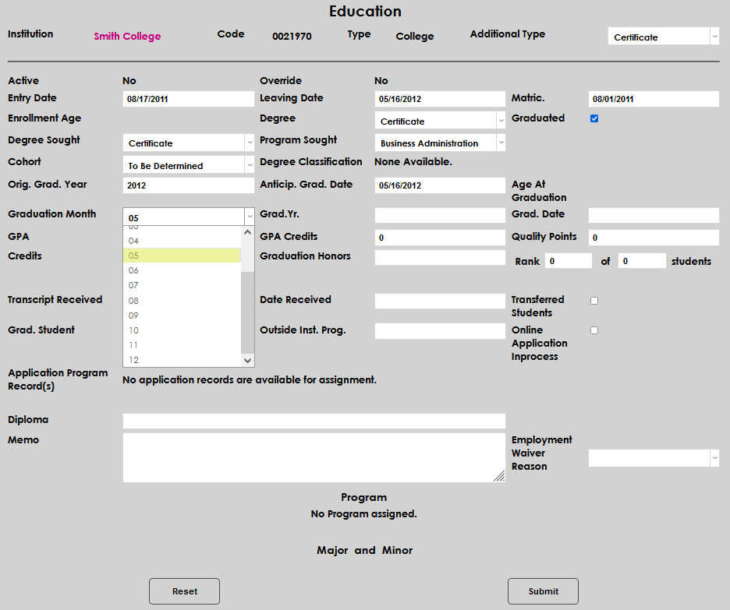Expand Employment Waiver Reason dropdown

(x=654, y=458)
